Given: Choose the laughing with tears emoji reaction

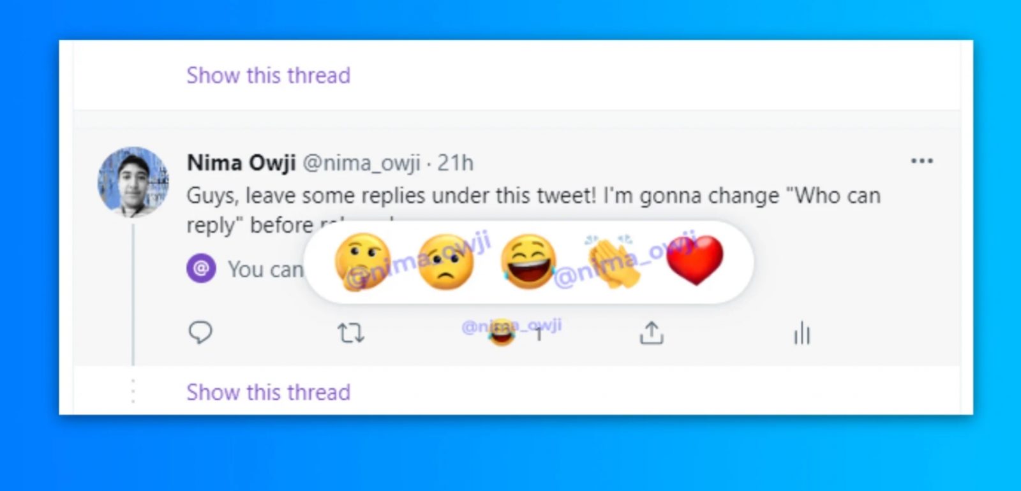Looking at the screenshot, I should click(x=528, y=261).
